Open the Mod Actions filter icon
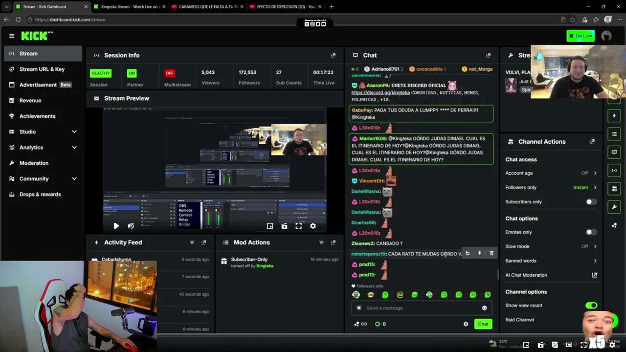Screen dimensions: 626x352 pos(321,242)
